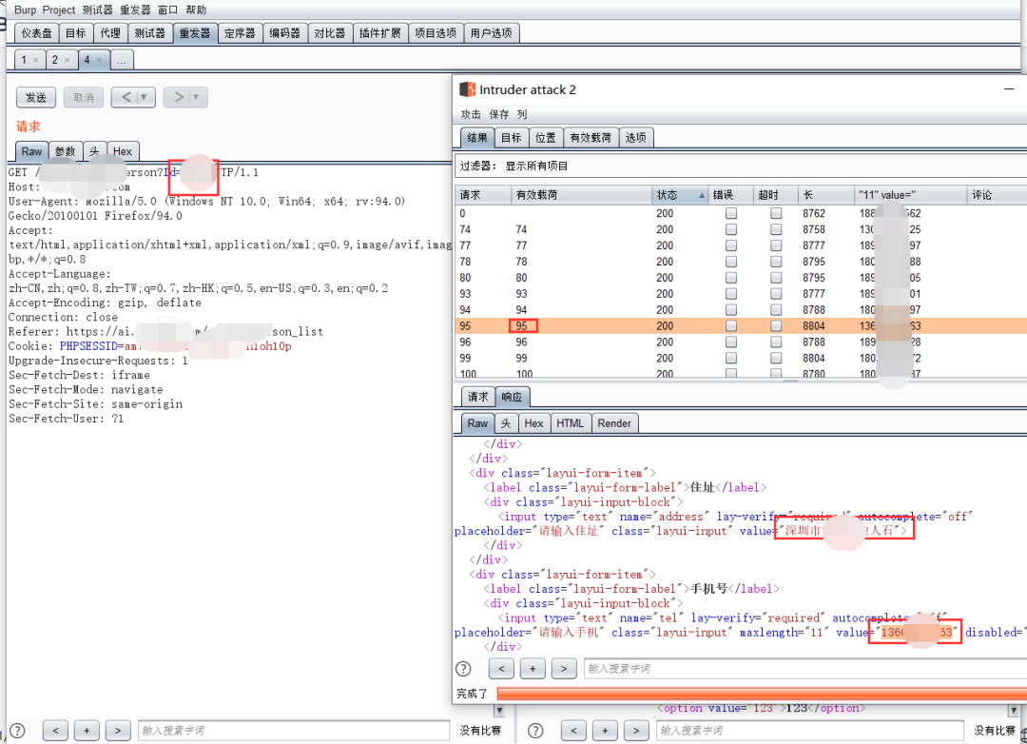The height and width of the screenshot is (744, 1027).
Task: Switch to the 仪表盘 tab
Action: click(x=37, y=32)
